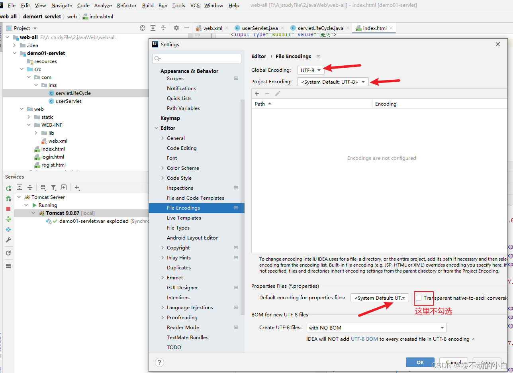Screen dimensions: 513x373
Task: Click the Editor breadcrumb in Settings header
Action: click(x=258, y=56)
